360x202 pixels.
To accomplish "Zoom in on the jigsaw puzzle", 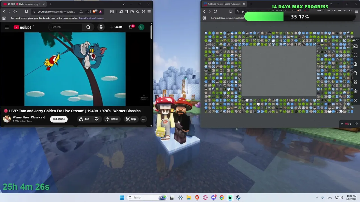I will click(355, 64).
